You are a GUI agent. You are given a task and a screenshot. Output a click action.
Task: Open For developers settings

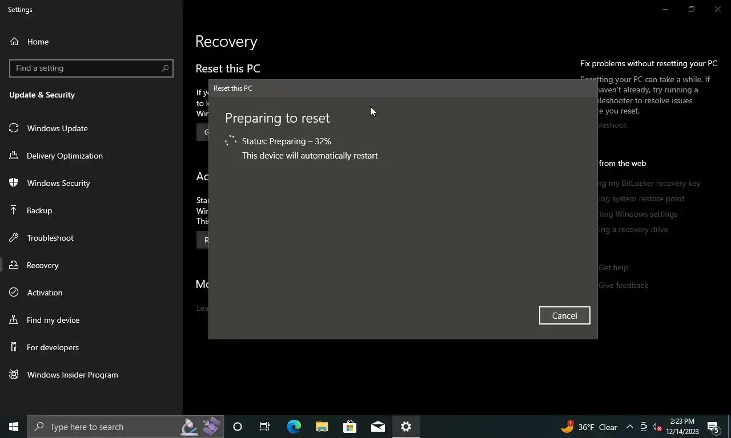pyautogui.click(x=91, y=347)
